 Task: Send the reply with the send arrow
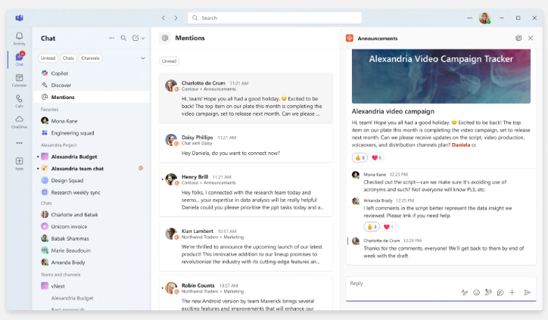(x=528, y=292)
